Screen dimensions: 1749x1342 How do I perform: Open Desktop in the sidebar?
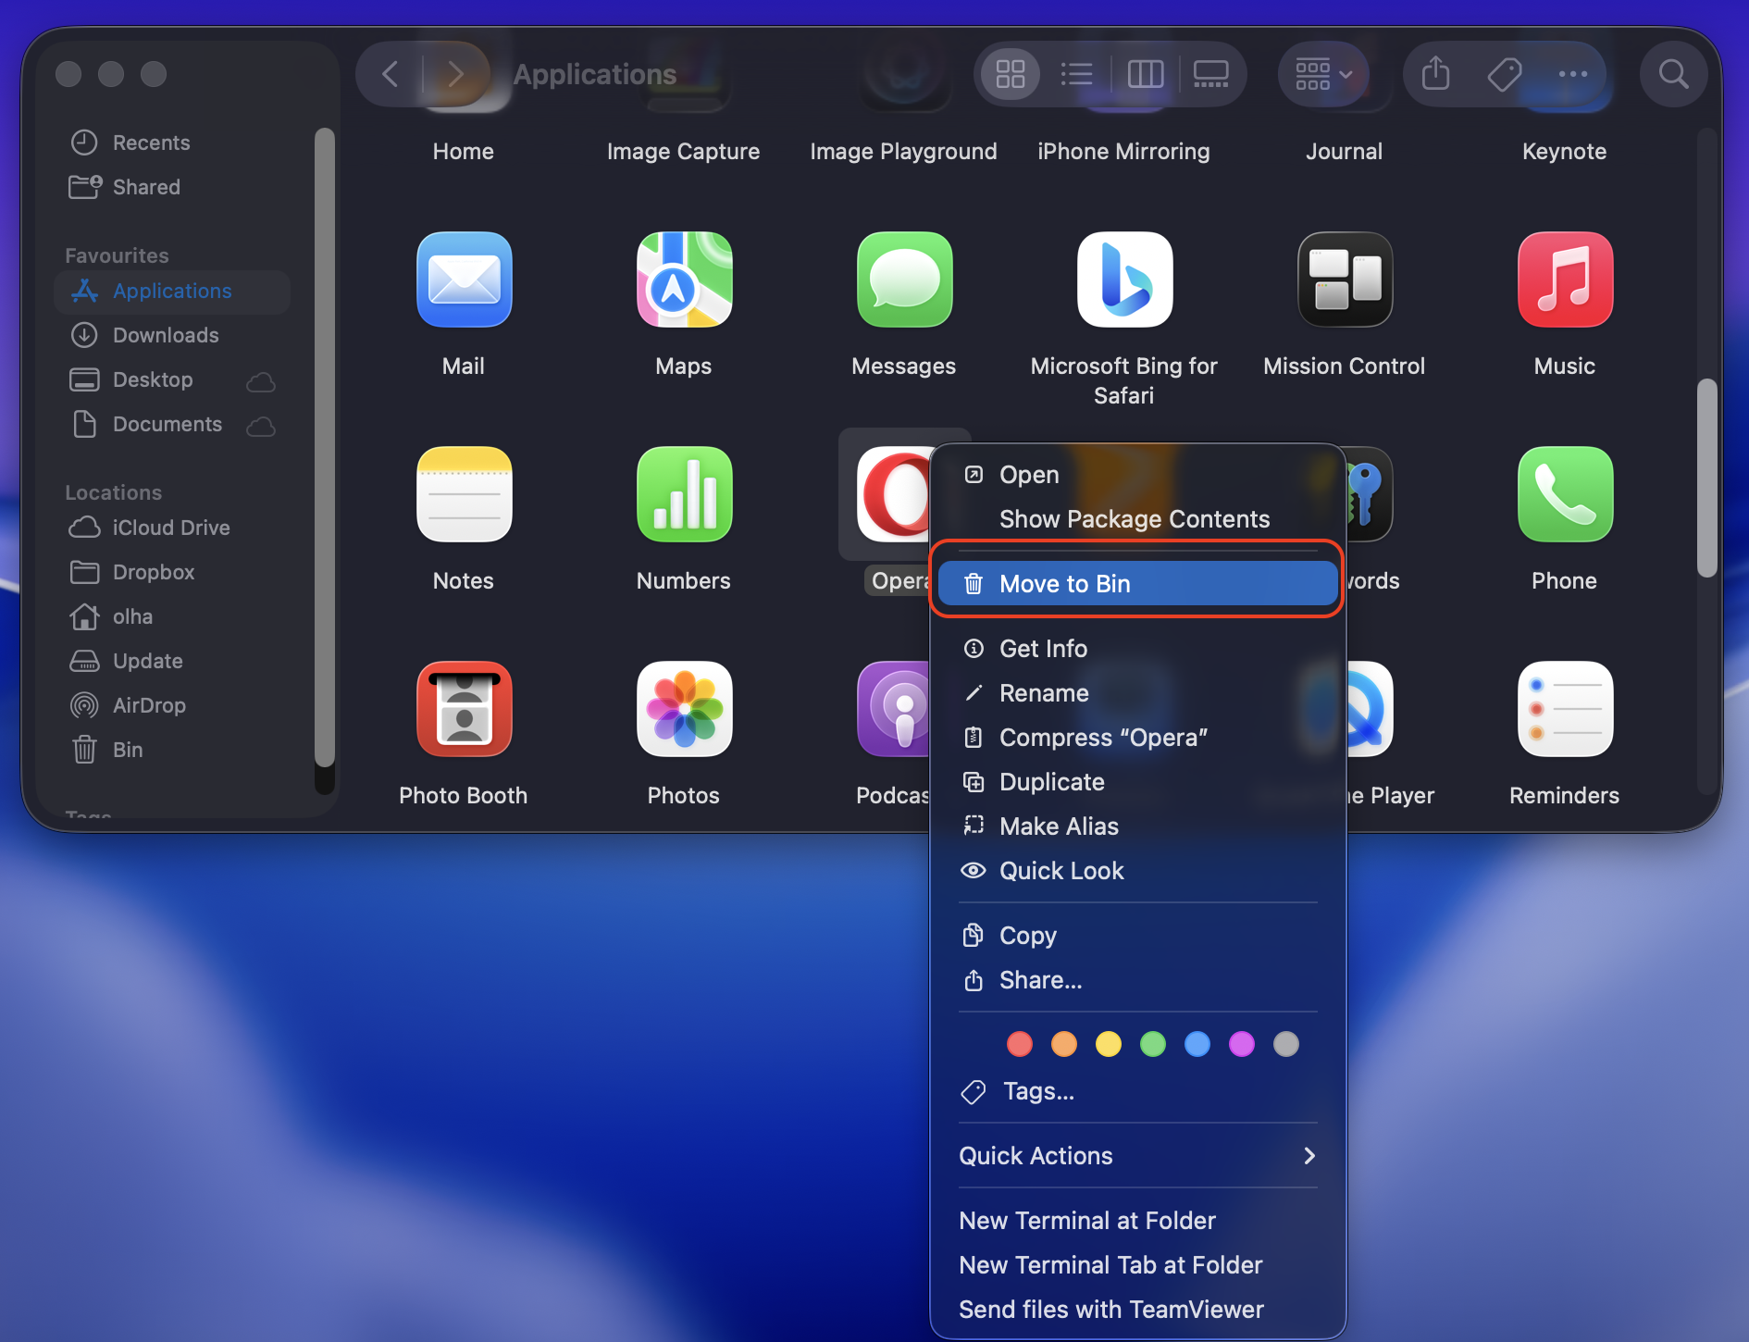tap(172, 379)
